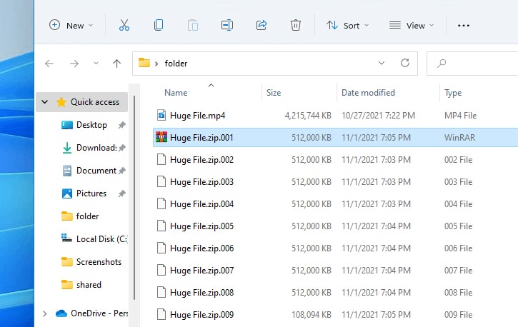Click blank file icon of Huge File.zip.009

click(x=161, y=314)
